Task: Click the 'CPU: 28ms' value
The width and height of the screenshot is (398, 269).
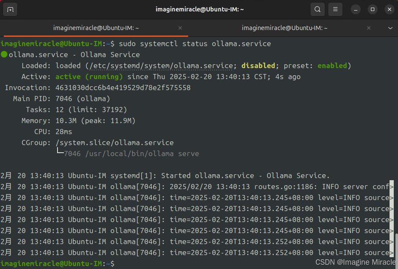Action: pos(64,132)
